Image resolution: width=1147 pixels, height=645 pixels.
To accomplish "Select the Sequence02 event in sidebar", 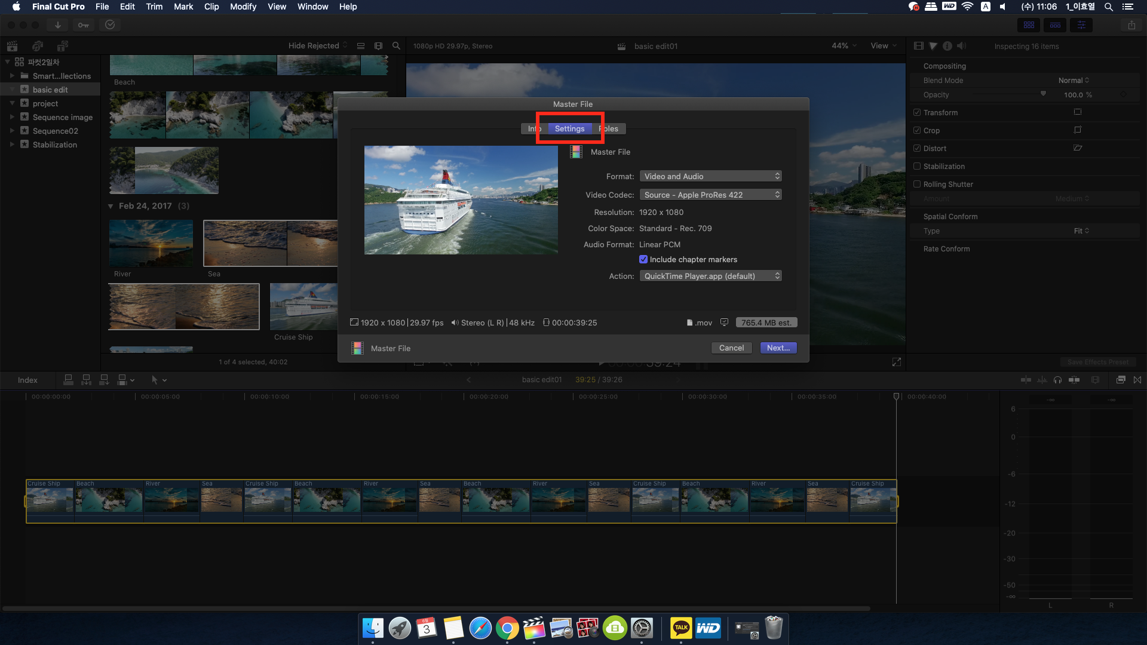I will pyautogui.click(x=55, y=131).
